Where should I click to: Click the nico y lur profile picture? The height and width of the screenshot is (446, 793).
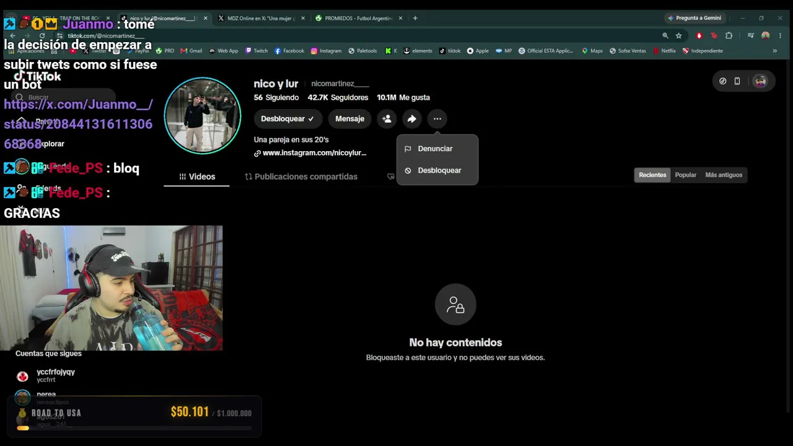click(203, 116)
